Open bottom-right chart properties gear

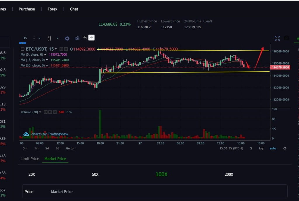click(x=285, y=148)
